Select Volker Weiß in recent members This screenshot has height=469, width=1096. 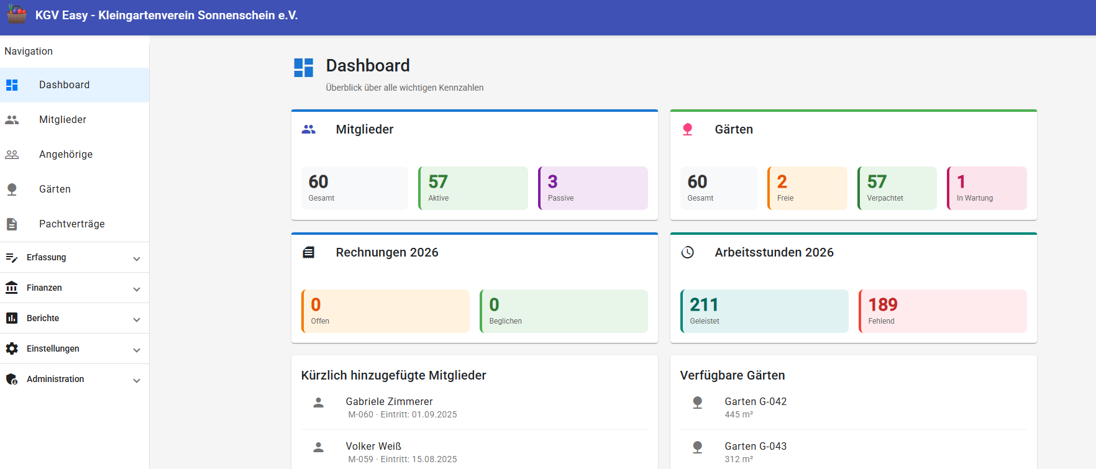475,452
